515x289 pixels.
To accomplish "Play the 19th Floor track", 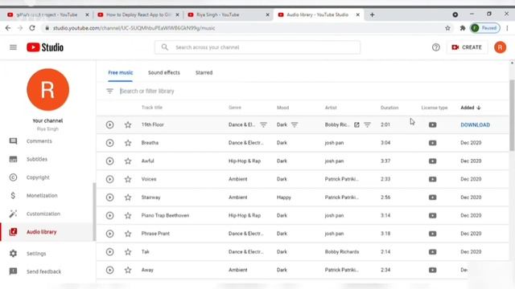I will point(109,125).
